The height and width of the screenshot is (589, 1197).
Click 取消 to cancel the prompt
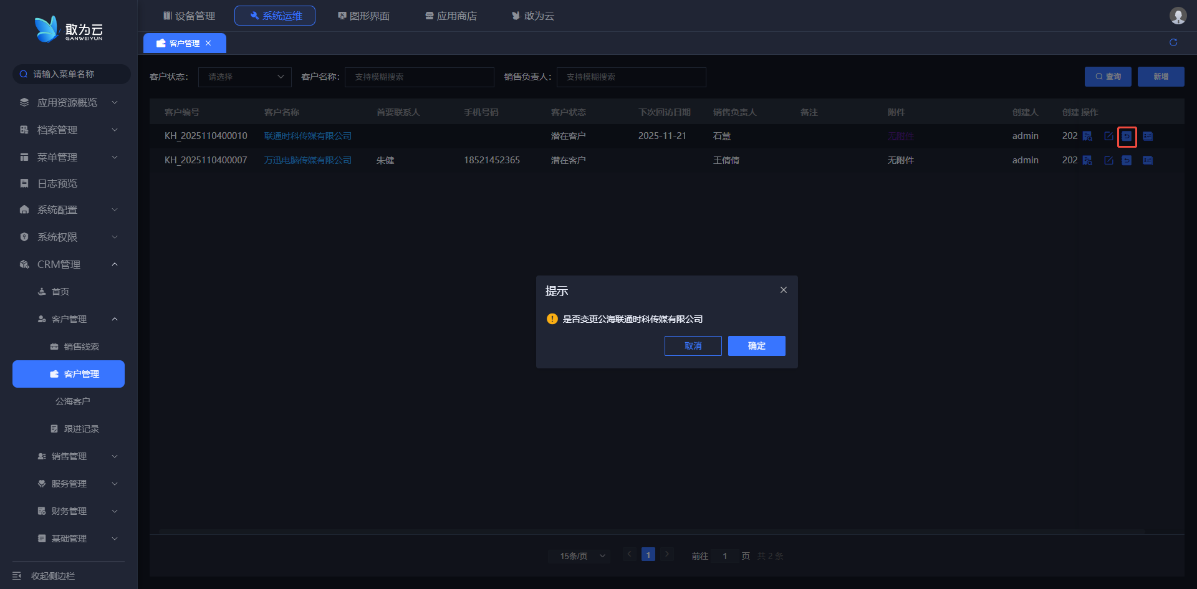[x=693, y=346]
